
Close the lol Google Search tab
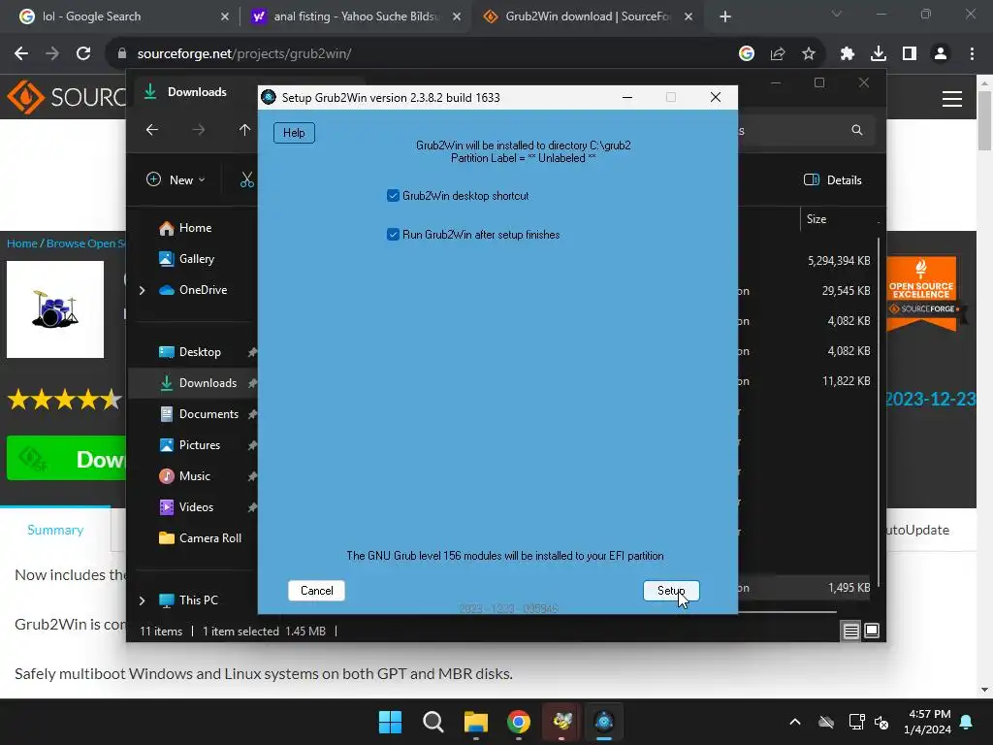point(225,16)
